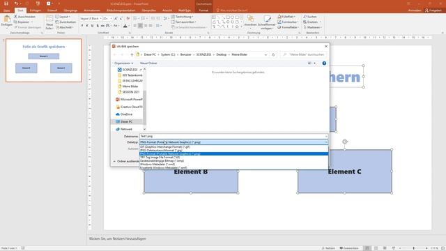Select SESSION 2021 in the folder tree

[128, 92]
